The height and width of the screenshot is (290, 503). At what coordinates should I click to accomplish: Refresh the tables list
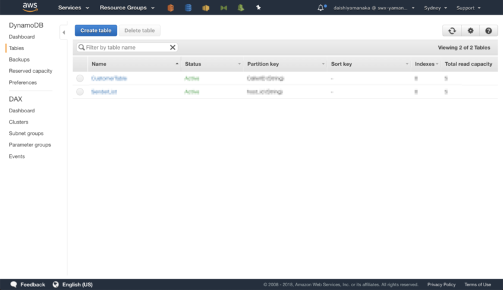[452, 31]
